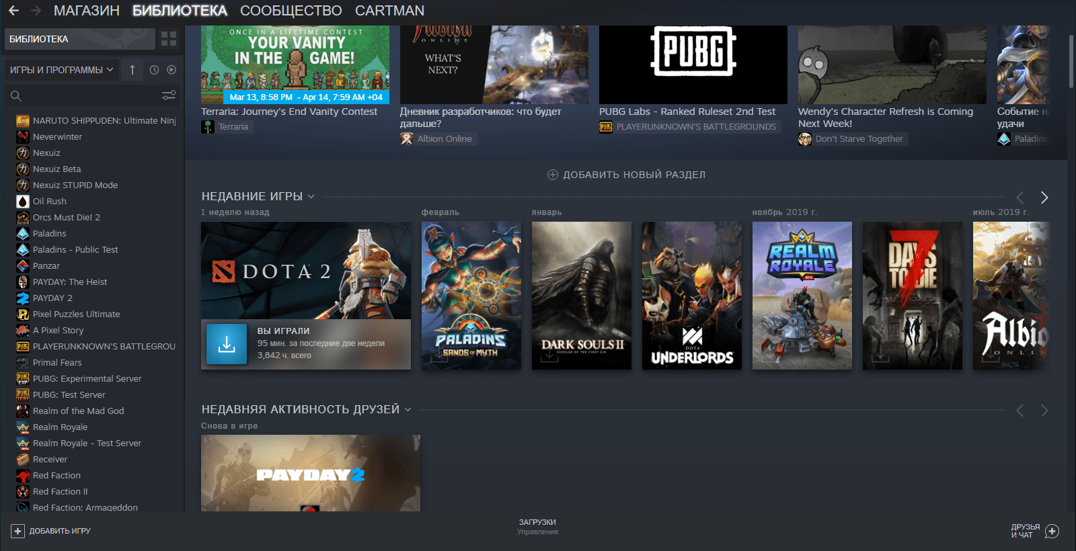Open the Library tab (БИБЛИОТЕКА)
Image resolution: width=1076 pixels, height=551 pixels.
coord(180,11)
